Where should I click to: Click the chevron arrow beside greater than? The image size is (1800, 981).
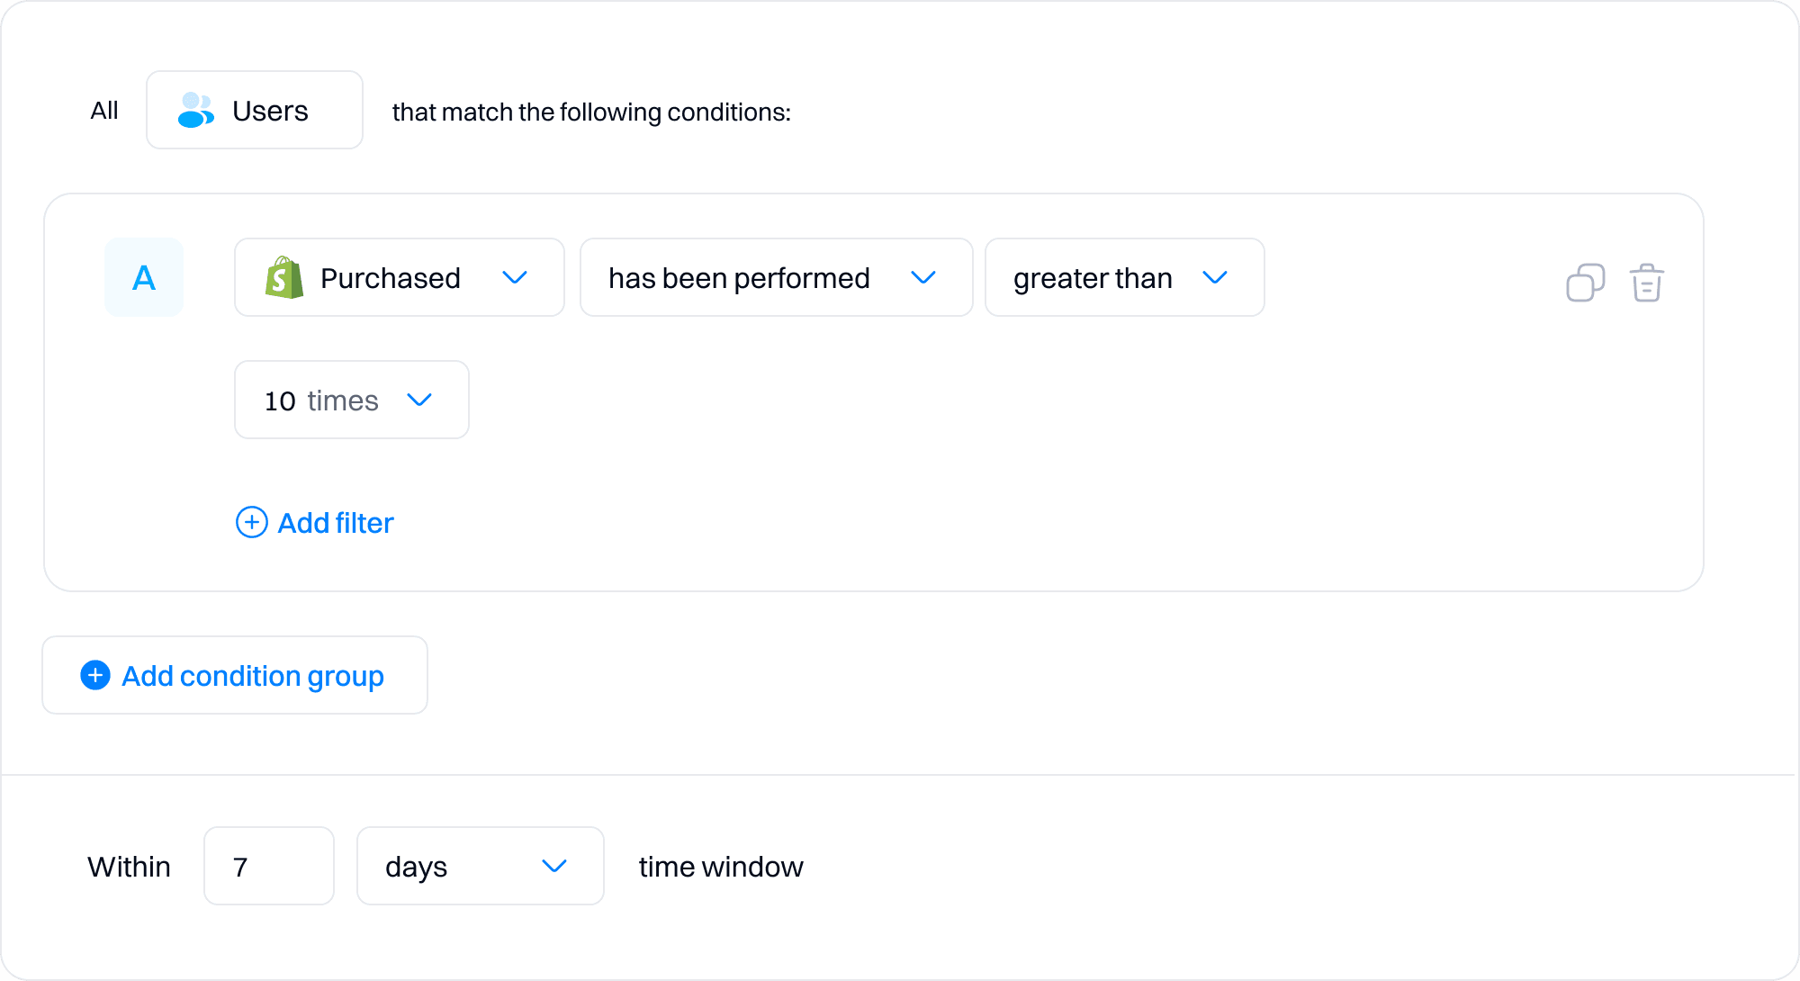[1215, 277]
